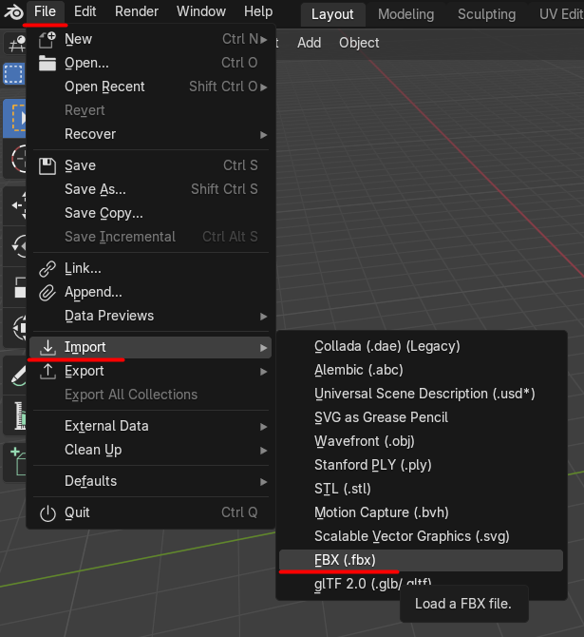Viewport: 584px width, 637px height.
Task: Switch to the UV Editing workspace tab
Action: click(x=561, y=14)
